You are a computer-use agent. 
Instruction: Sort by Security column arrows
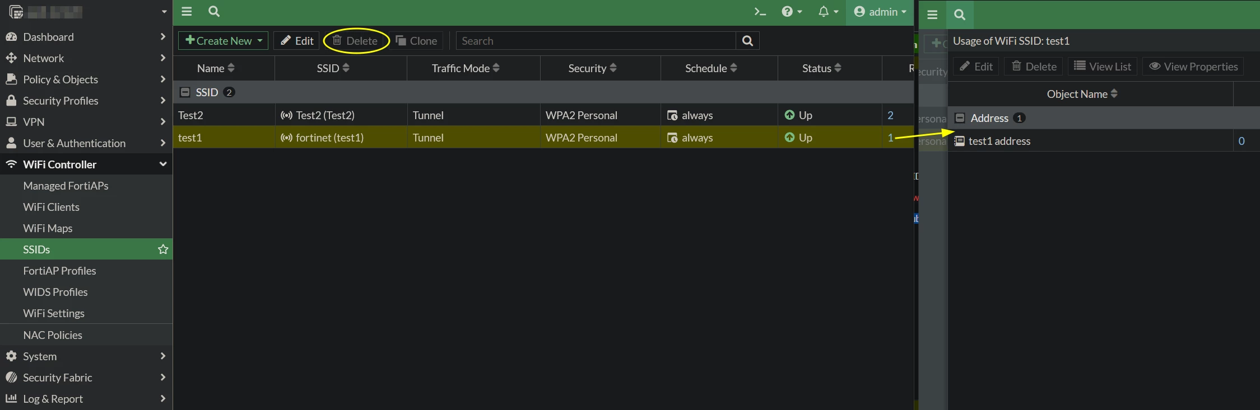(613, 68)
